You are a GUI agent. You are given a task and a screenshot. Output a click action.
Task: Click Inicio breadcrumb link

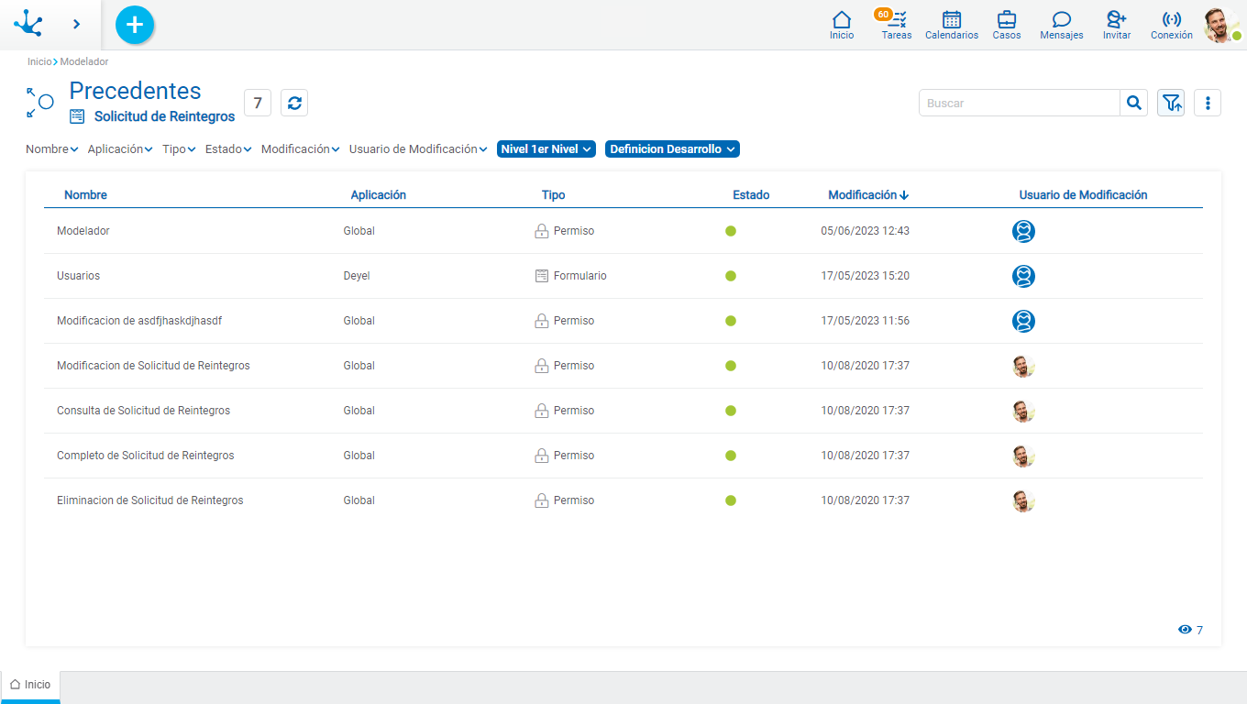pyautogui.click(x=39, y=61)
